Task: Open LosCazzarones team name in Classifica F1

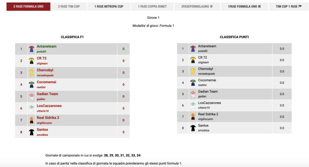Action: (x=49, y=106)
